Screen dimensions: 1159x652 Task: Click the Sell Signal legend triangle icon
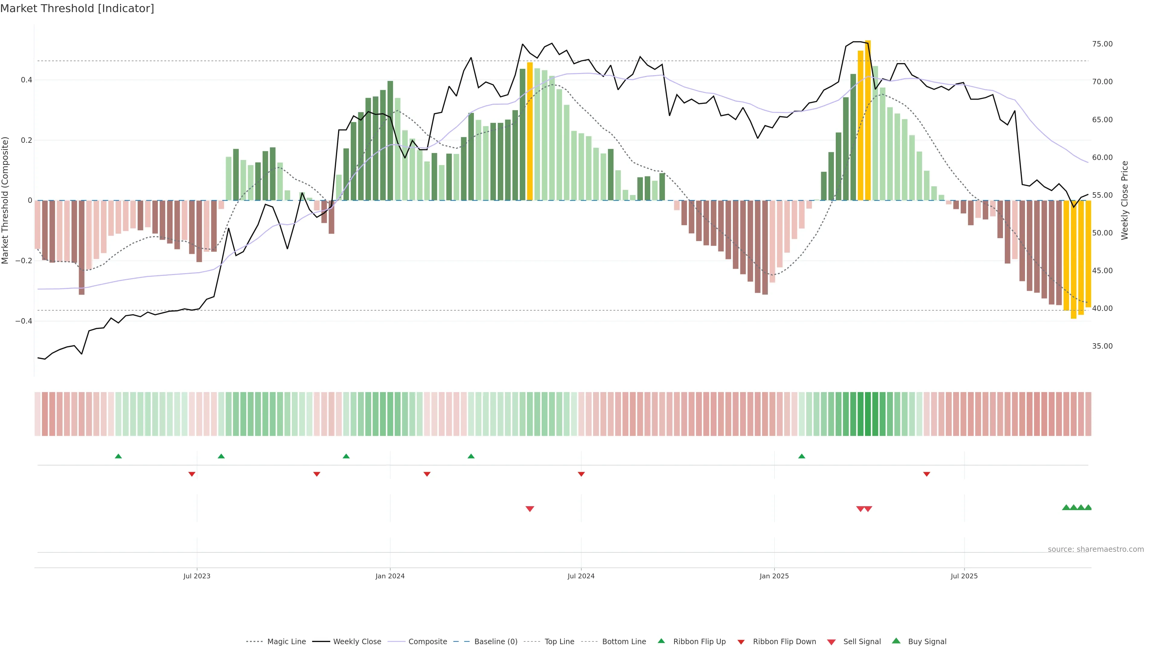832,642
